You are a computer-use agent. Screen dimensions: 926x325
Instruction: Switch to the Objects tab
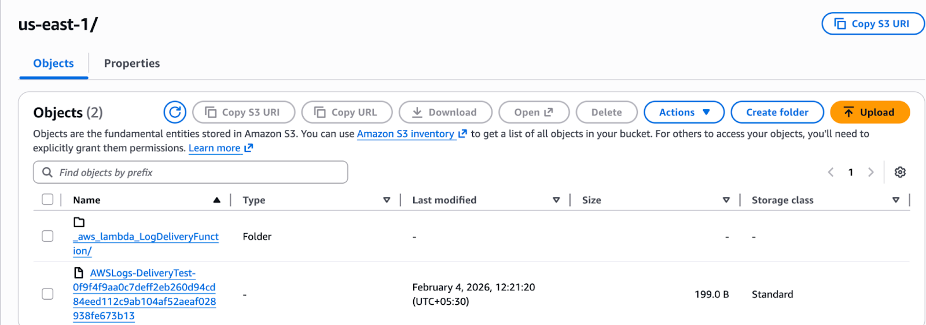pyautogui.click(x=53, y=63)
